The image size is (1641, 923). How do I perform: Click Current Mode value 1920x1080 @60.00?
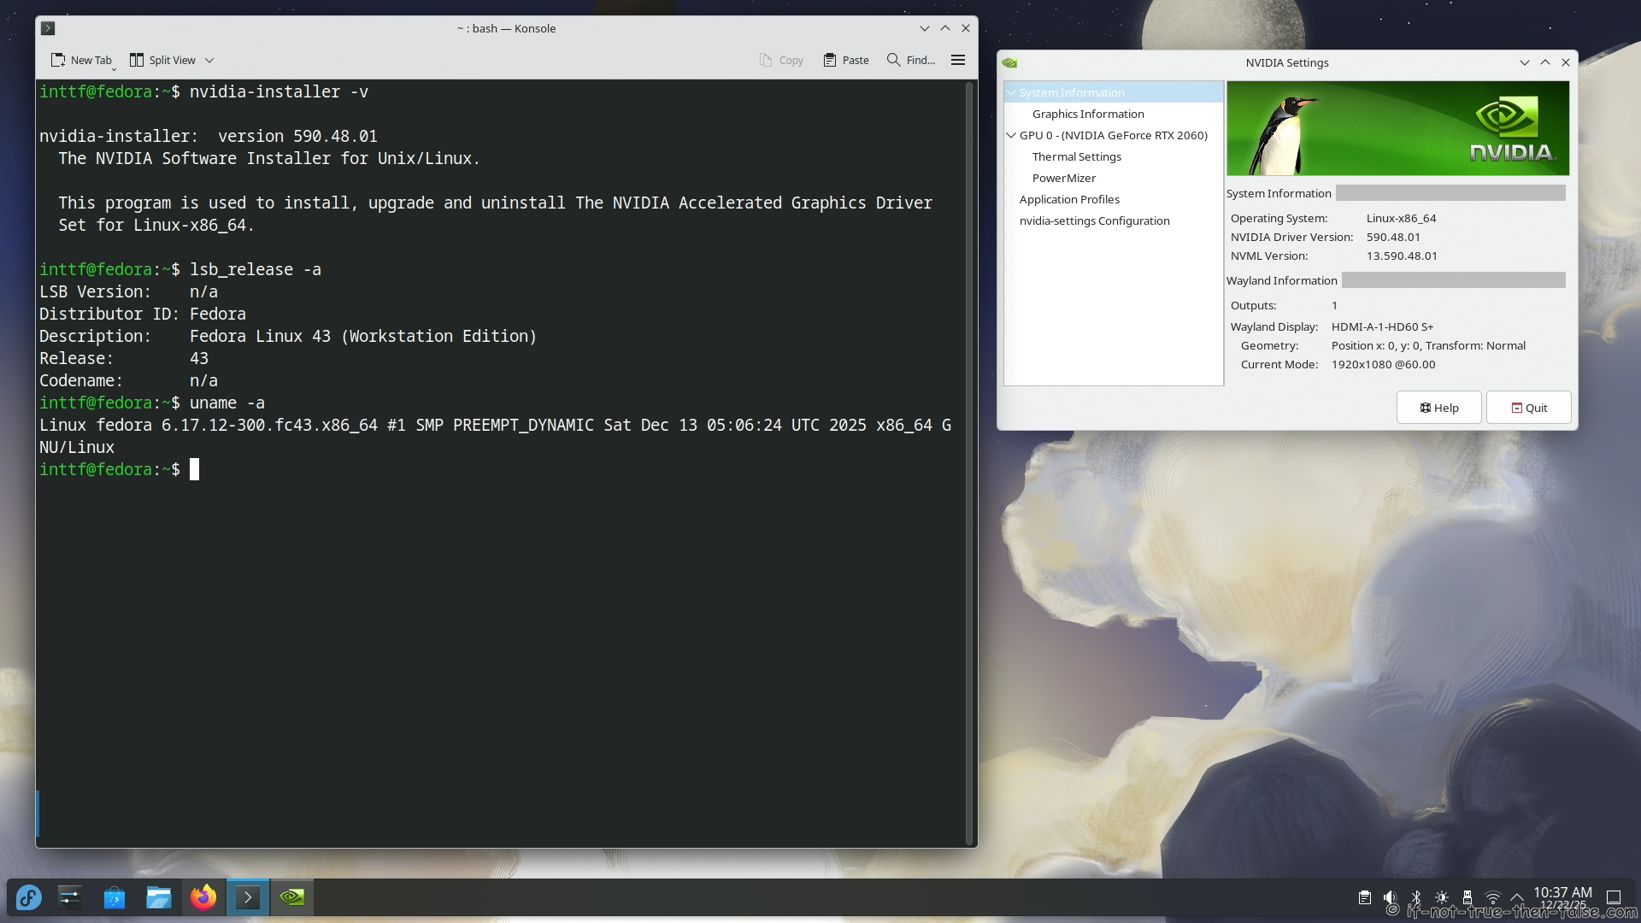[x=1383, y=364]
